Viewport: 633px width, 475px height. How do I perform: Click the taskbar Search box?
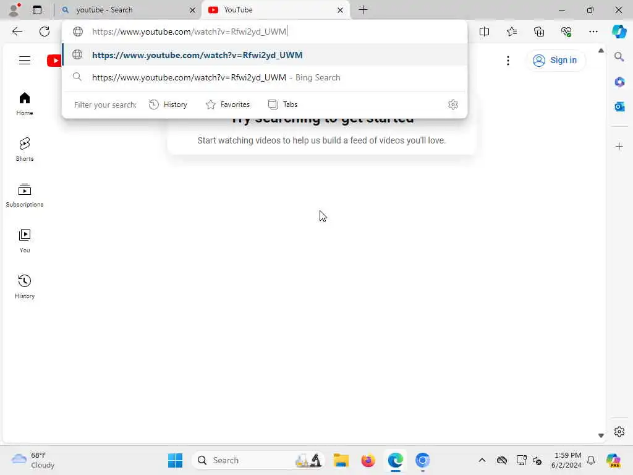point(258,460)
